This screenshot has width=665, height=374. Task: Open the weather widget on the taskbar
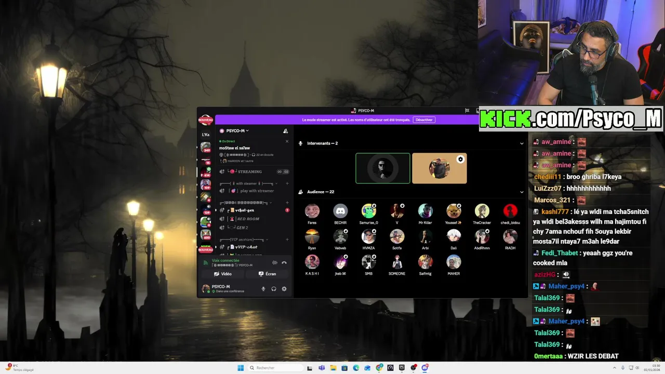click(x=20, y=368)
